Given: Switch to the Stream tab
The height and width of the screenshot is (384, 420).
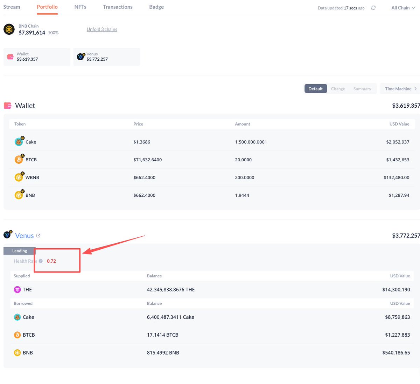Looking at the screenshot, I should 12,7.
